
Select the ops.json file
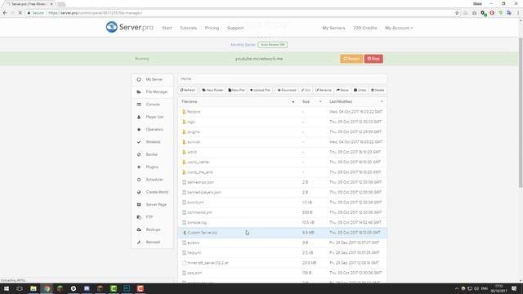click(x=194, y=273)
